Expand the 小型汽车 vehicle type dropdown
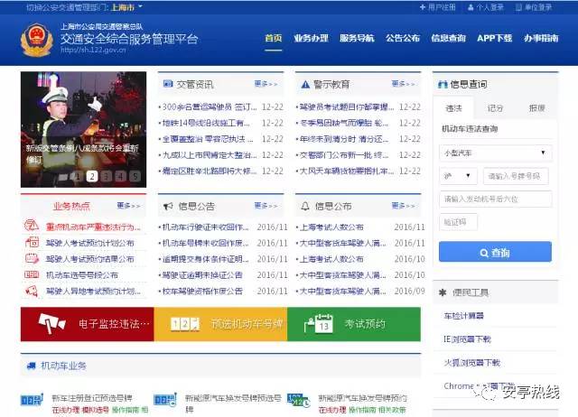This screenshot has height=417, width=578. point(496,153)
